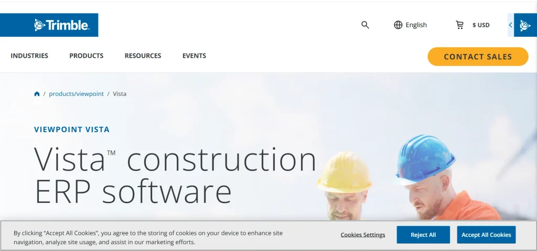Open the PRODUCTS menu
The width and height of the screenshot is (537, 251).
[87, 56]
